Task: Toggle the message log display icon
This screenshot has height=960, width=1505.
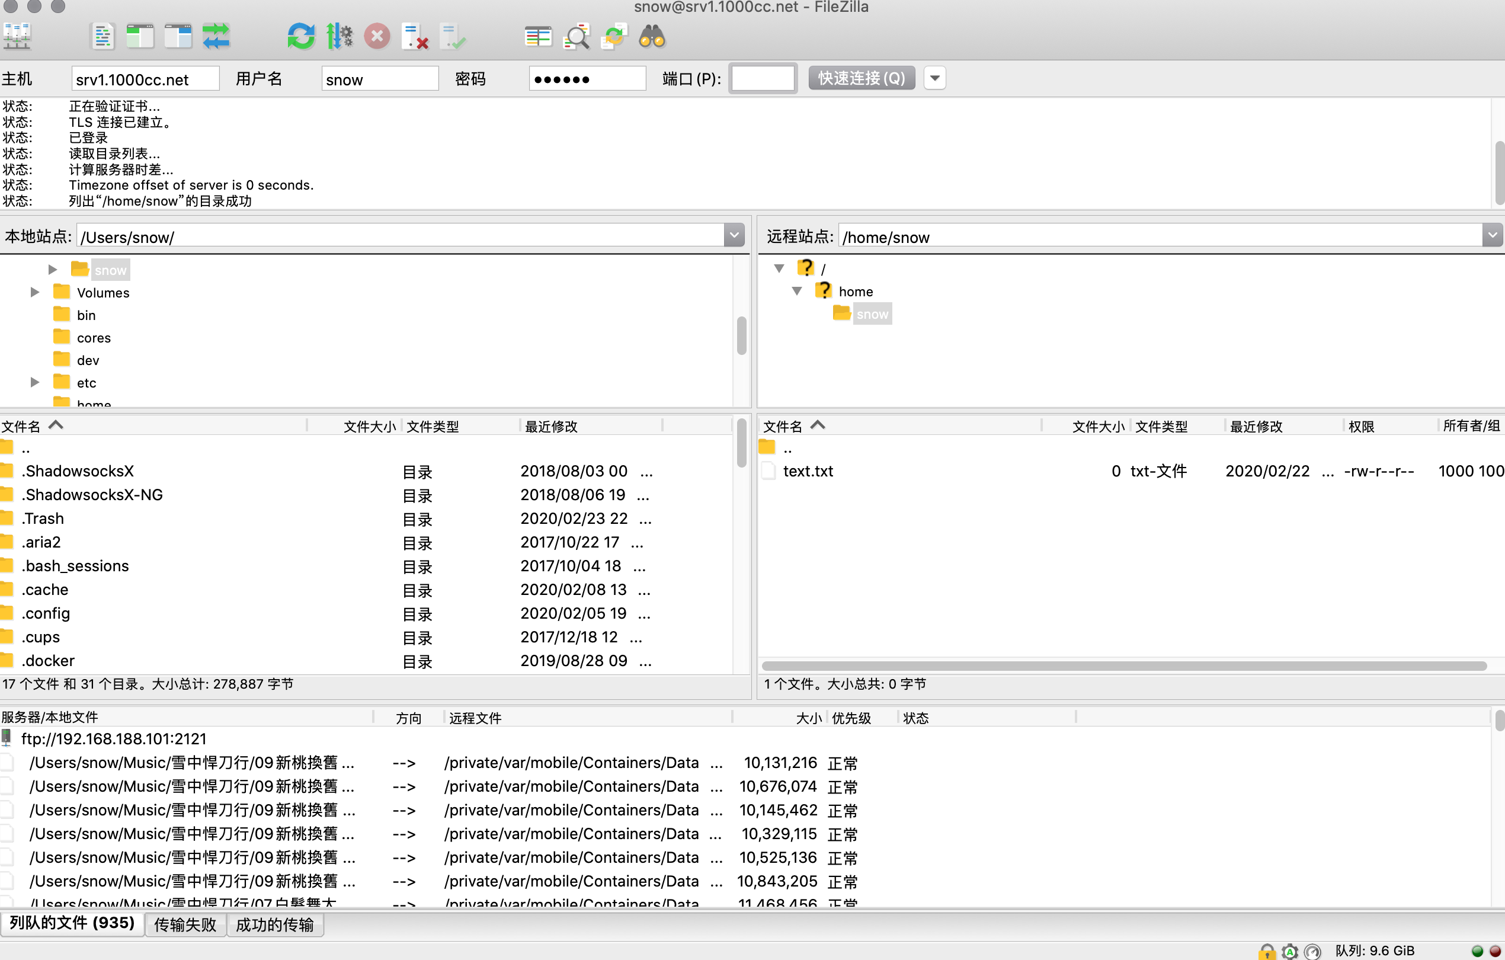Action: coord(103,36)
